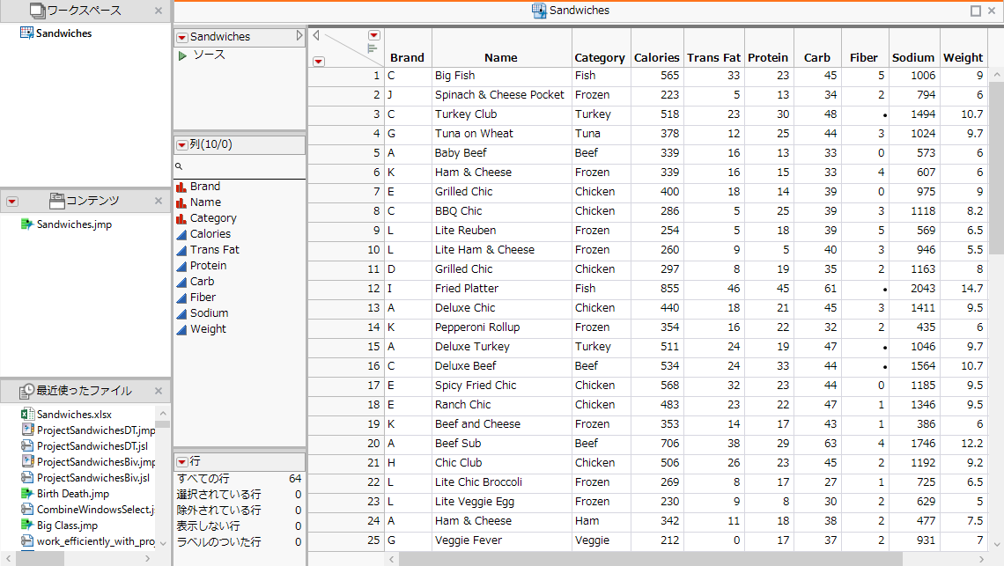Open row header red triangle menu
The image size is (1004, 566).
(x=318, y=62)
